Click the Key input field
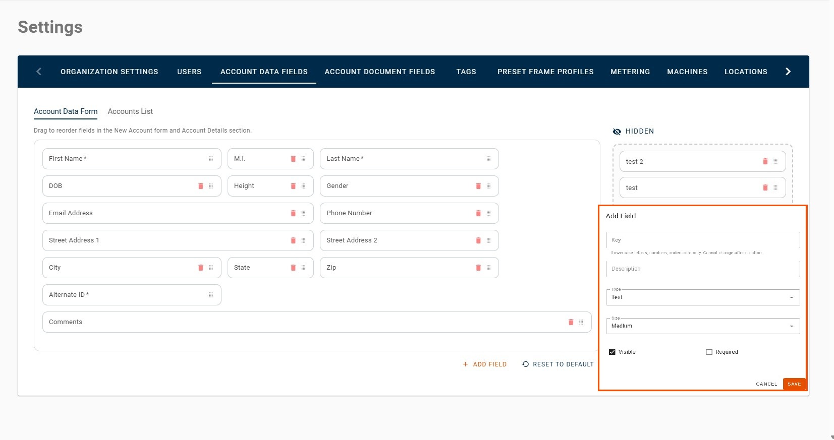The height and width of the screenshot is (440, 834). tap(703, 240)
